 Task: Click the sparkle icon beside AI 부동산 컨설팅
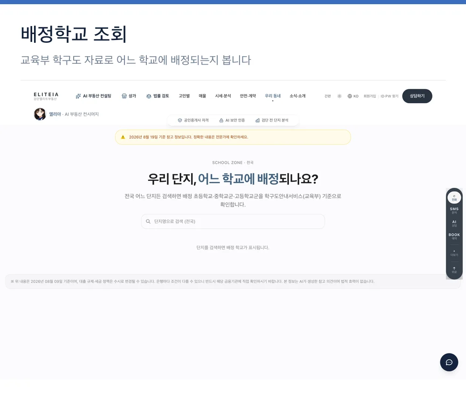78,96
